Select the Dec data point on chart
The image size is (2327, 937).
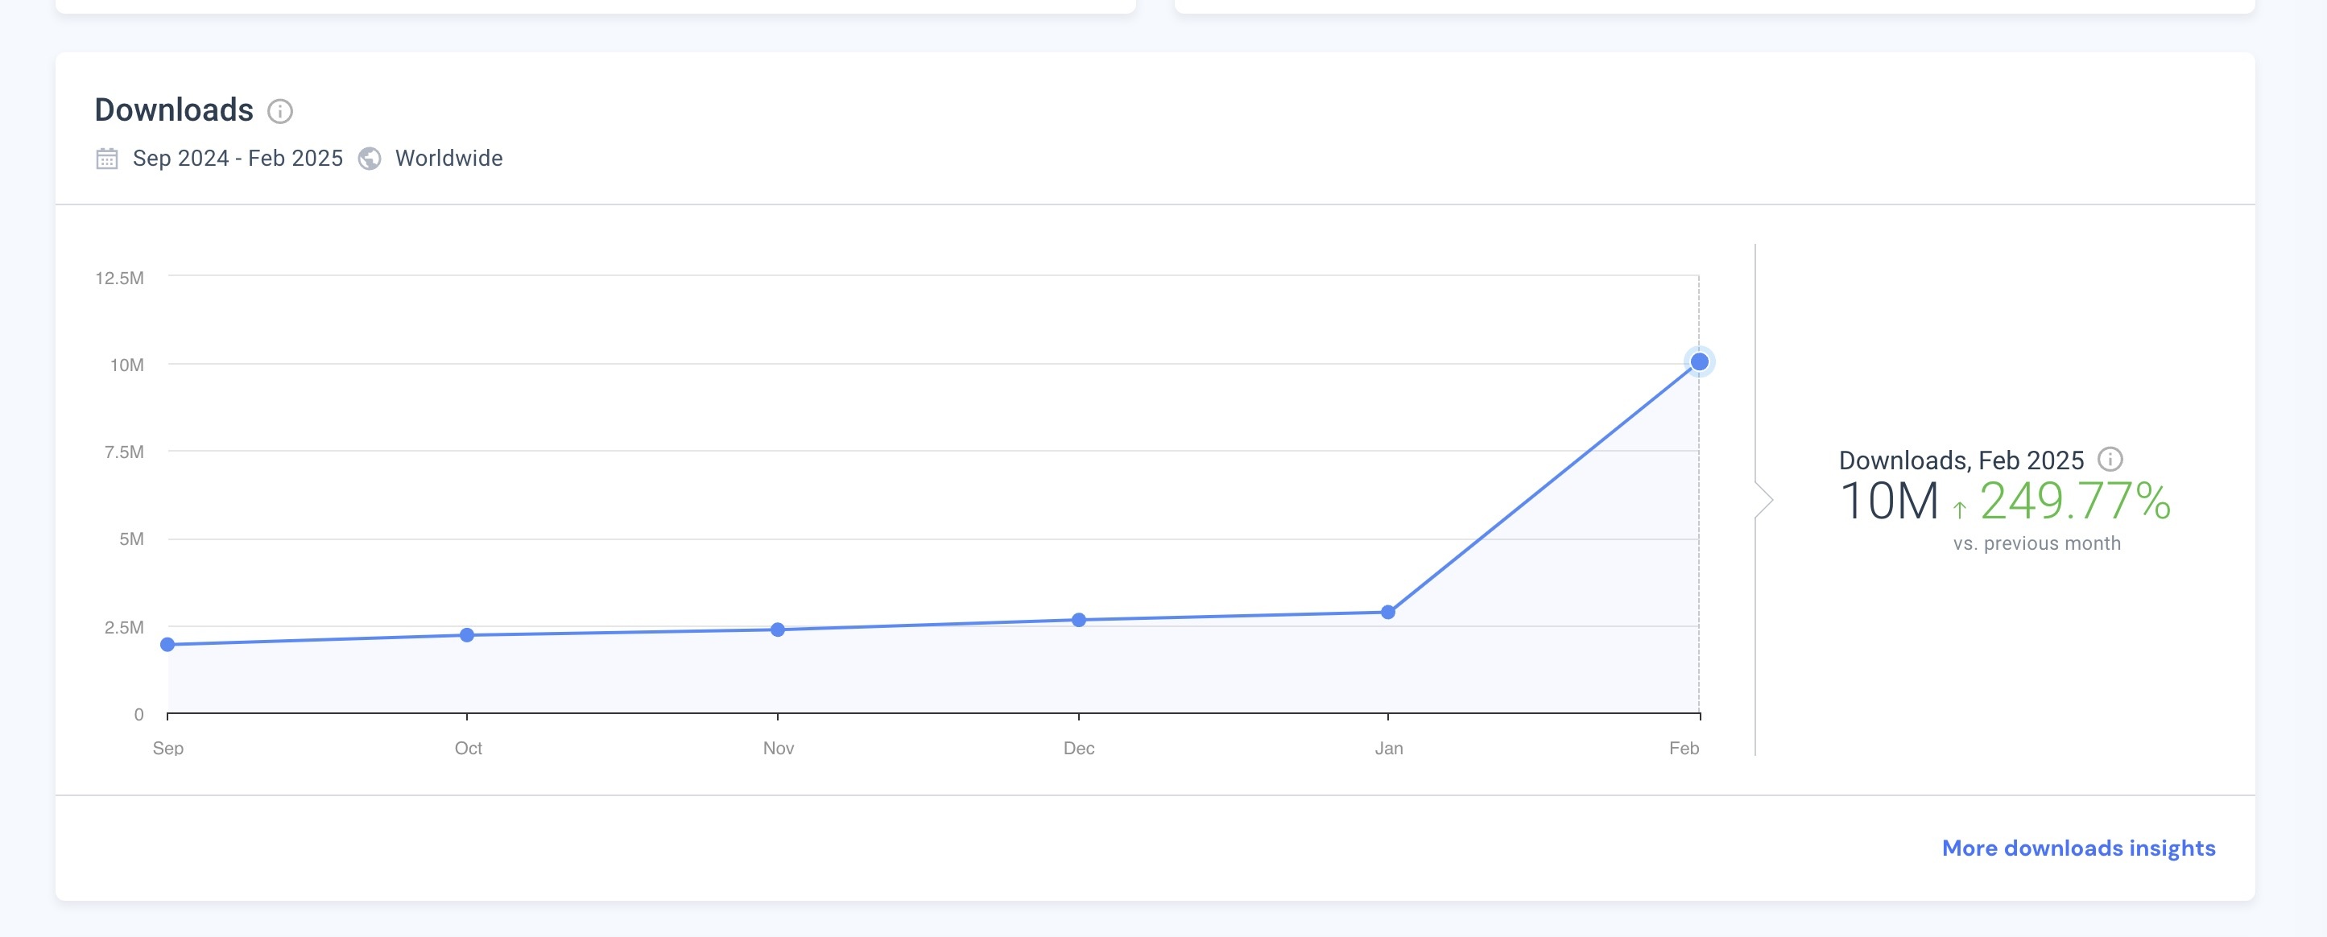tap(1079, 620)
